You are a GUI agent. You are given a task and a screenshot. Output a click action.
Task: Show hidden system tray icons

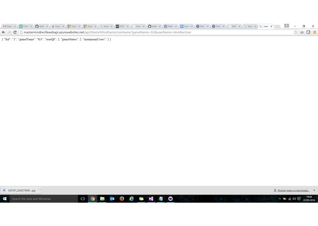(280, 199)
